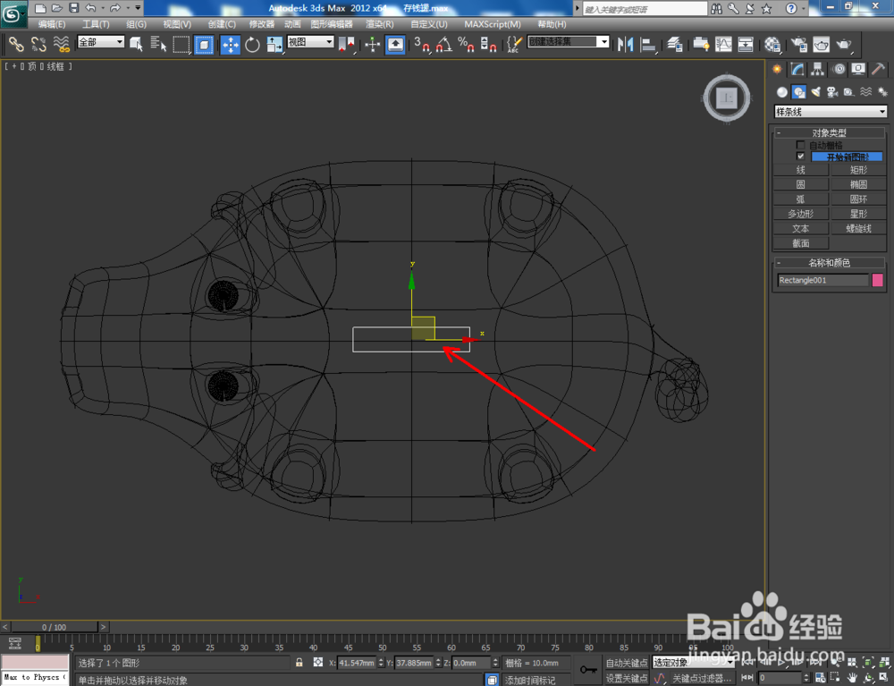
Task: Open the 视图(V) menu
Action: coord(177,24)
